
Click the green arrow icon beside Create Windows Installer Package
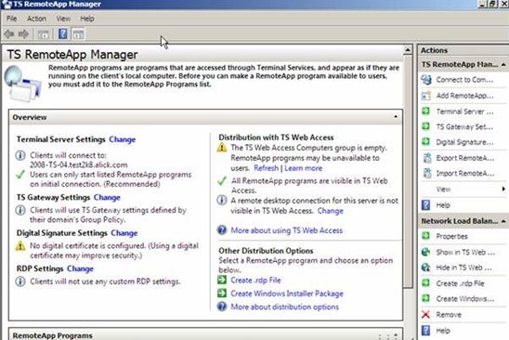(222, 293)
